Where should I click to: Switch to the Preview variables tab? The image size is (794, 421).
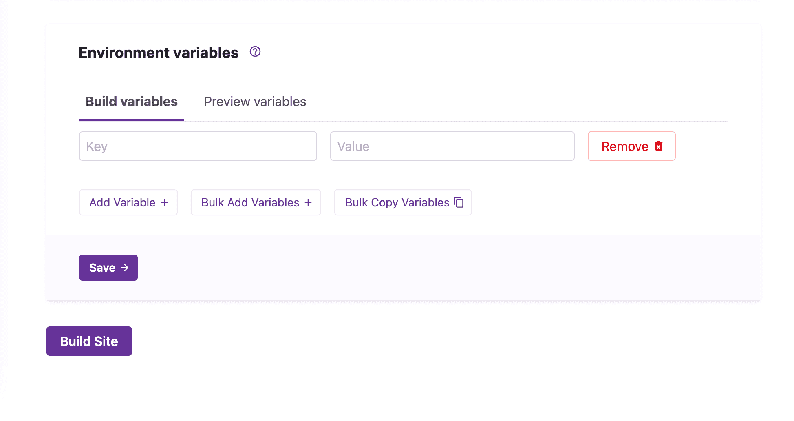point(255,102)
